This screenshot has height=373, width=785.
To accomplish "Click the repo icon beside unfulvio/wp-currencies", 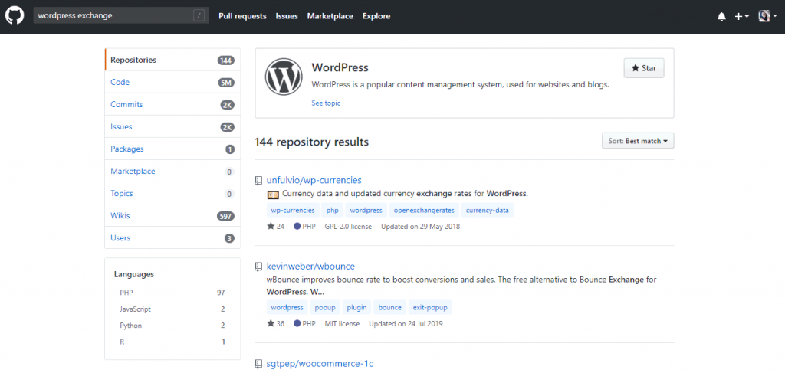I will point(258,181).
